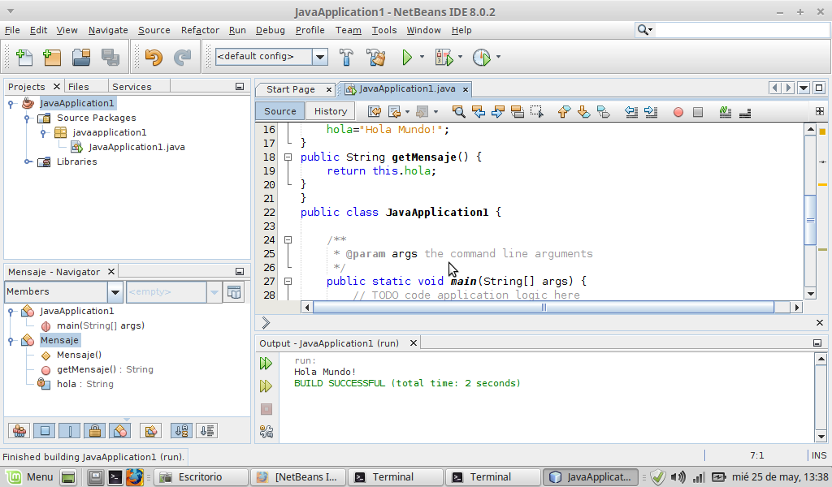Run project with green play icon
This screenshot has width=832, height=487.
click(x=407, y=57)
